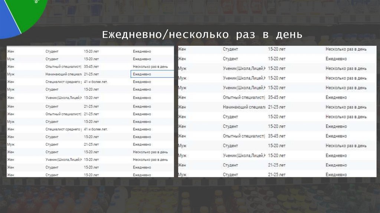Click 'Муж' in right table's Ученик Ежедневно row
380x213 pixels.
(x=182, y=155)
